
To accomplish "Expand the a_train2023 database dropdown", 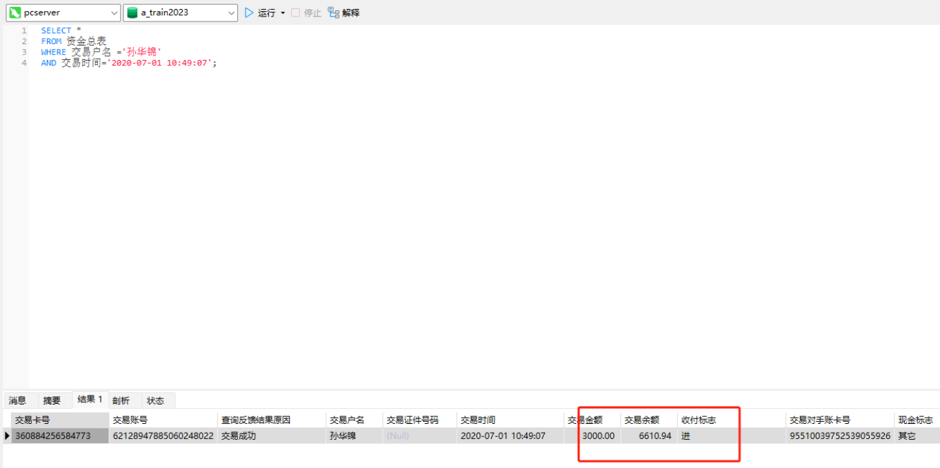I will pyautogui.click(x=231, y=12).
